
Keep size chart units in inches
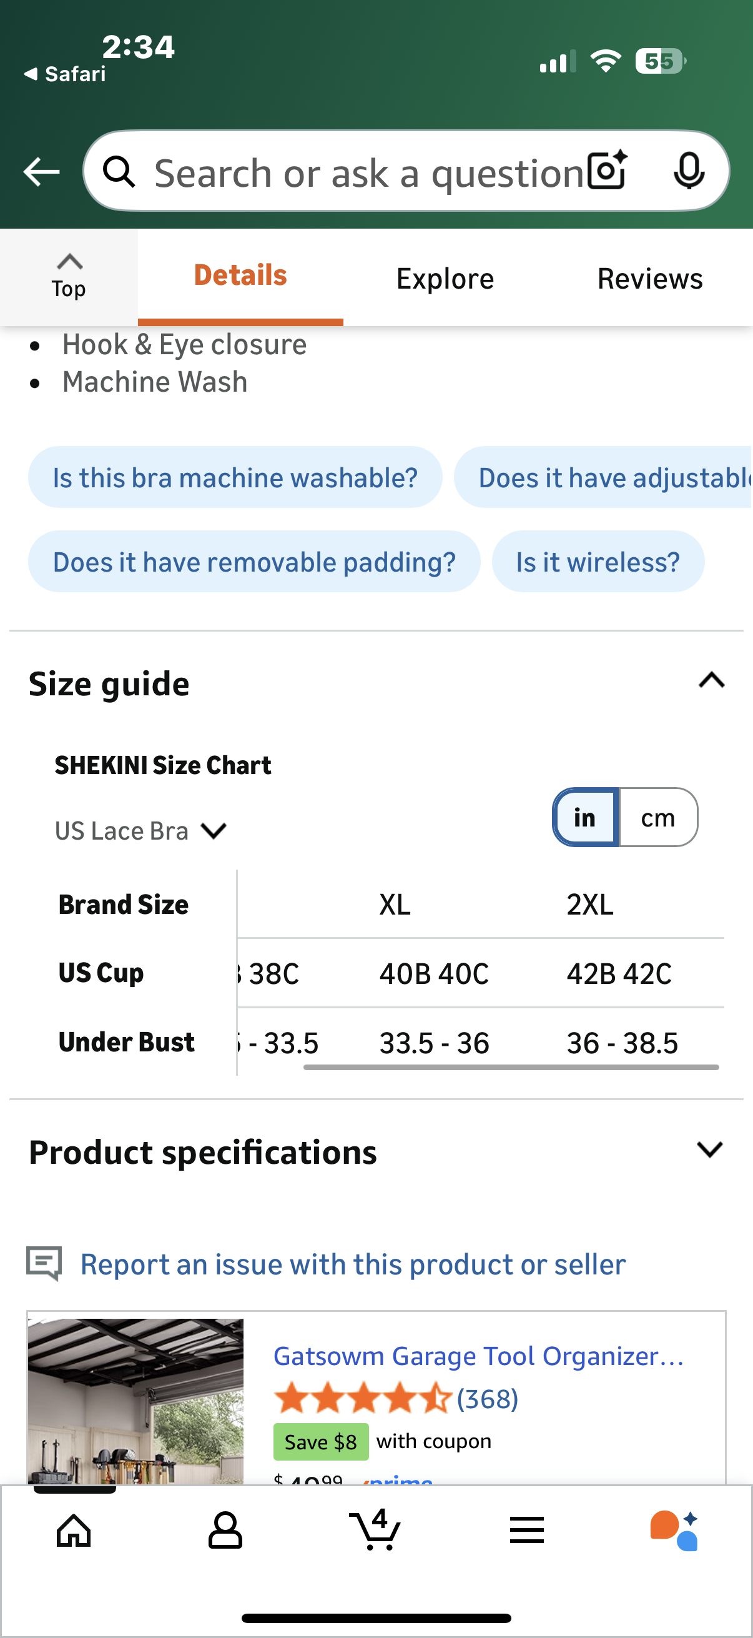point(584,818)
